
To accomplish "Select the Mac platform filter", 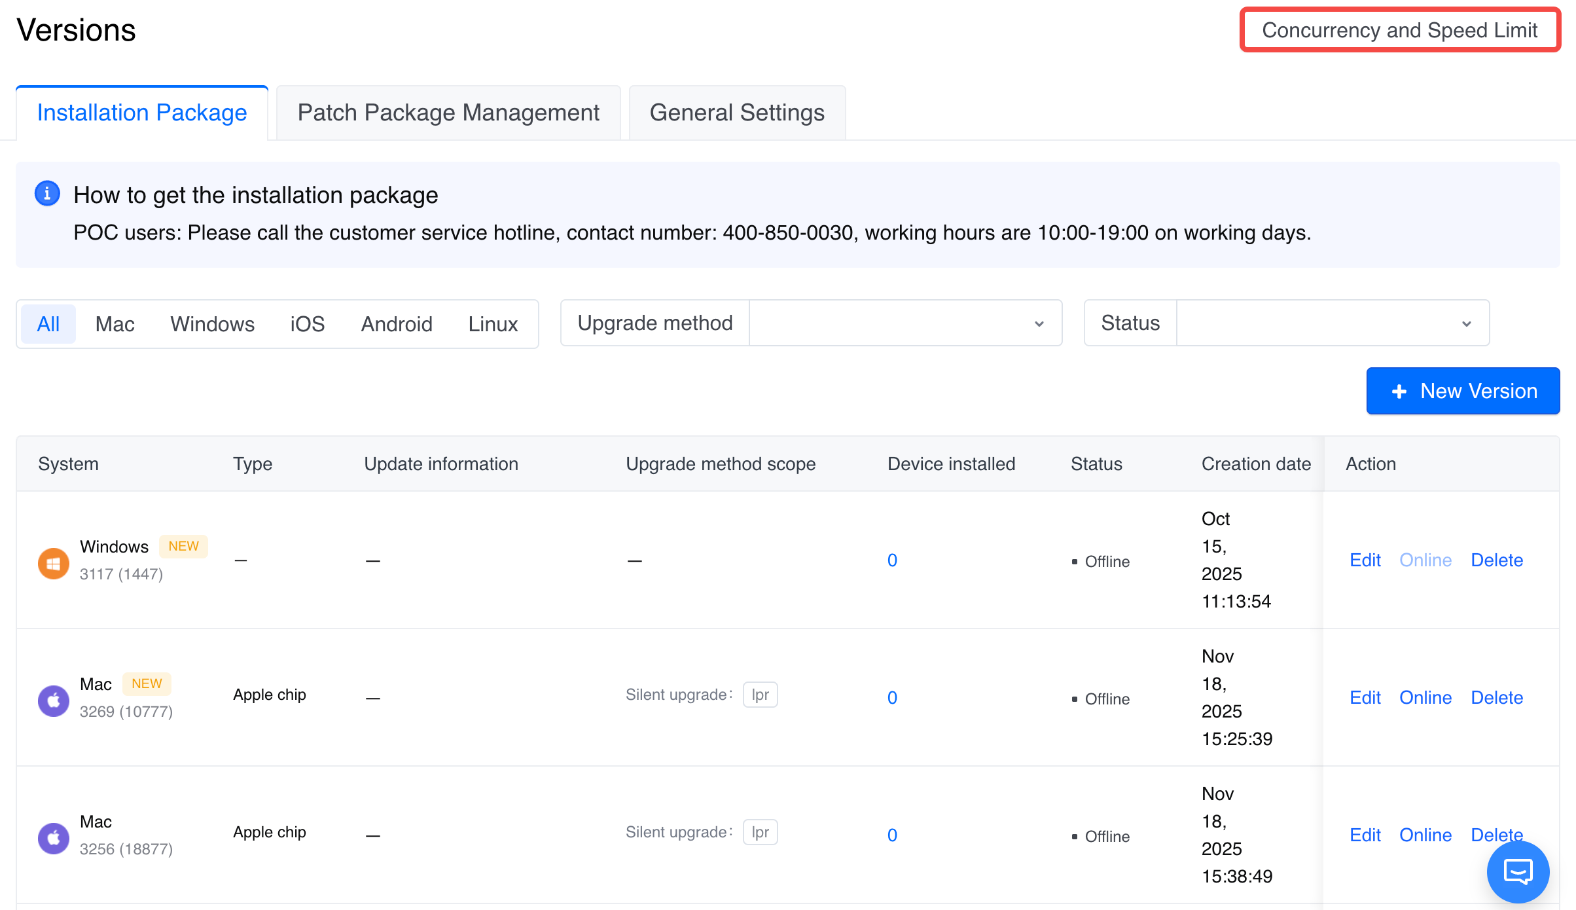I will (115, 324).
